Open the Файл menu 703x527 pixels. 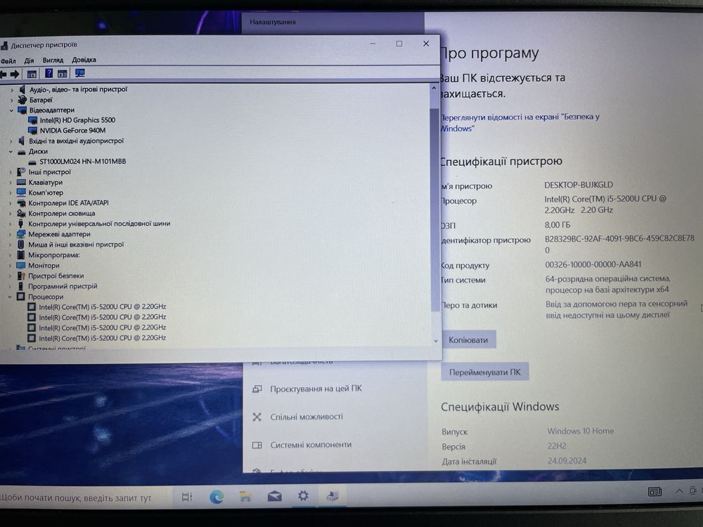tap(8, 61)
